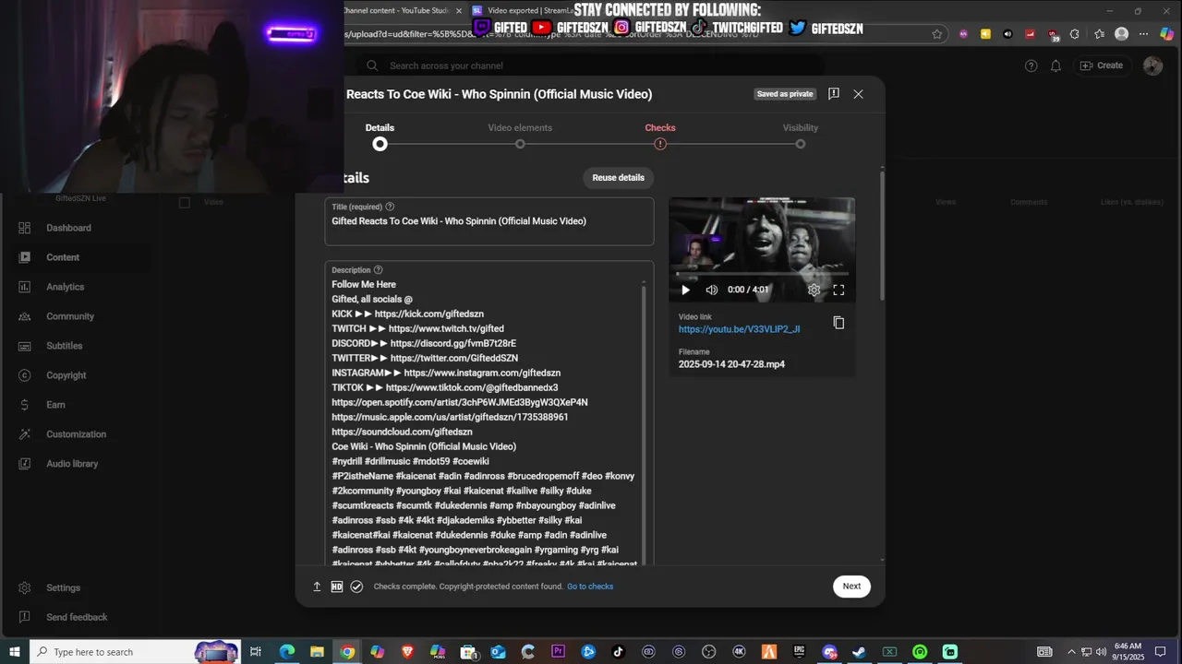This screenshot has width=1182, height=664.
Task: Open the channel account avatar
Action: [1152, 65]
